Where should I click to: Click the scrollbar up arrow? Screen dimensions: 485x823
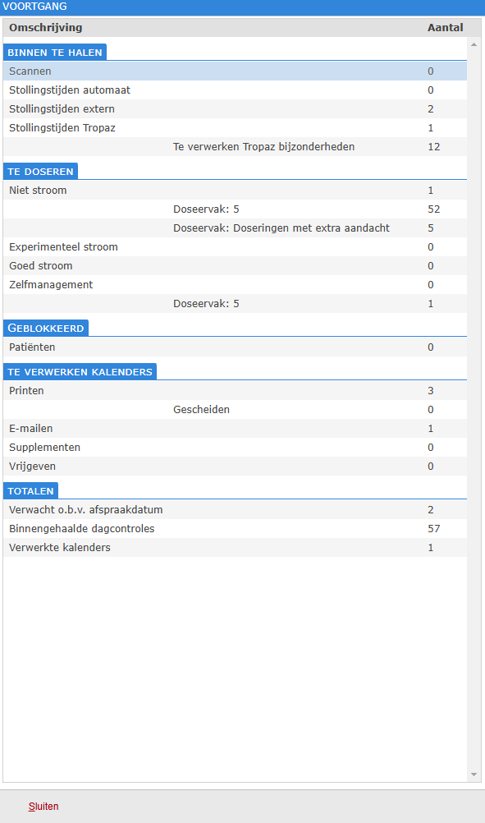(474, 44)
